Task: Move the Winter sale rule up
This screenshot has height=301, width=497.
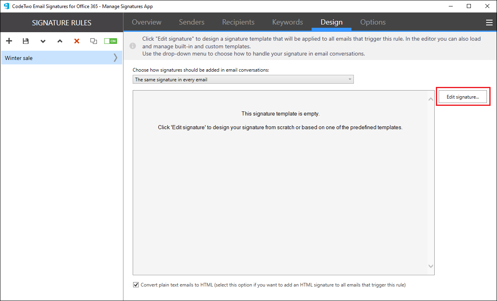Action: [x=60, y=41]
